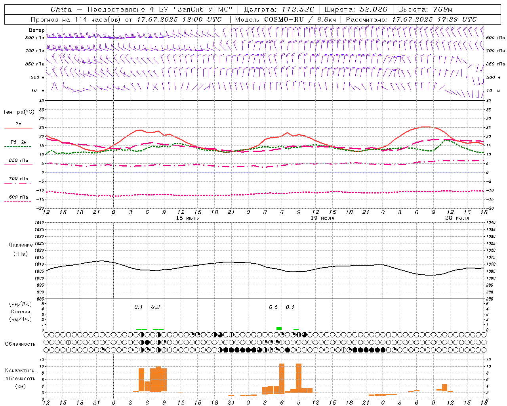
Task: Click the "(км)" unit under convective cloud label
Action: tap(20, 386)
